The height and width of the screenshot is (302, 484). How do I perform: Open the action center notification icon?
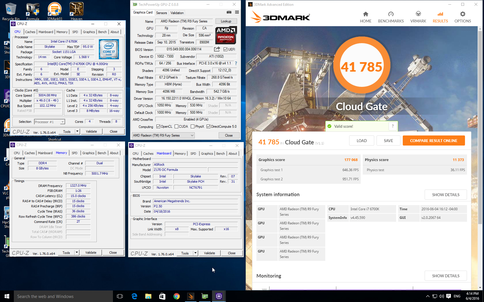449,296
